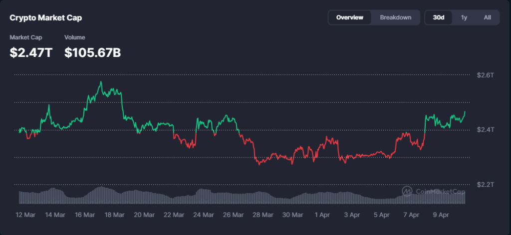This screenshot has height=235, width=511.
Task: Click the rightmost end of the chart line
Action: click(x=465, y=112)
